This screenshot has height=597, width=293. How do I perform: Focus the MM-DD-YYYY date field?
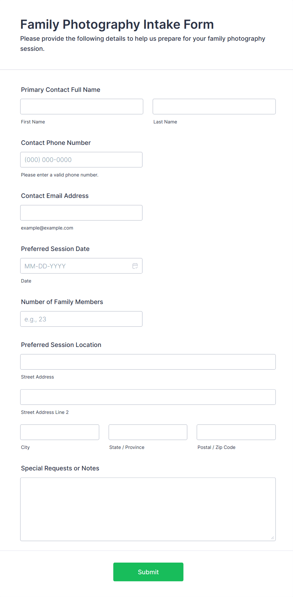(x=76, y=266)
